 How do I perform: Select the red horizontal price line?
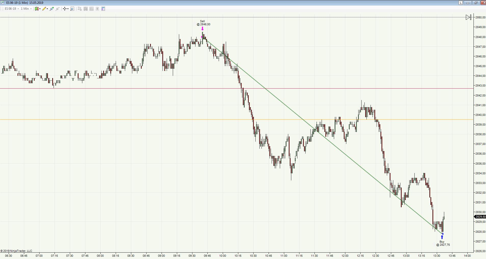[237, 89]
